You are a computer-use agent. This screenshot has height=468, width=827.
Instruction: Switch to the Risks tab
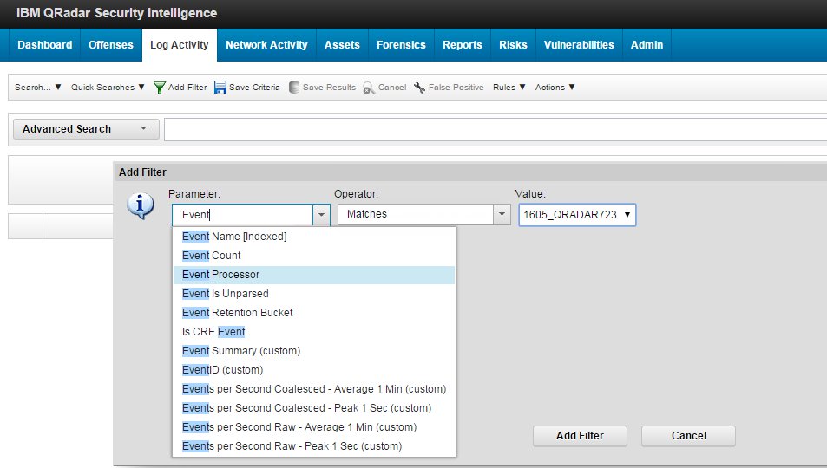click(x=513, y=45)
